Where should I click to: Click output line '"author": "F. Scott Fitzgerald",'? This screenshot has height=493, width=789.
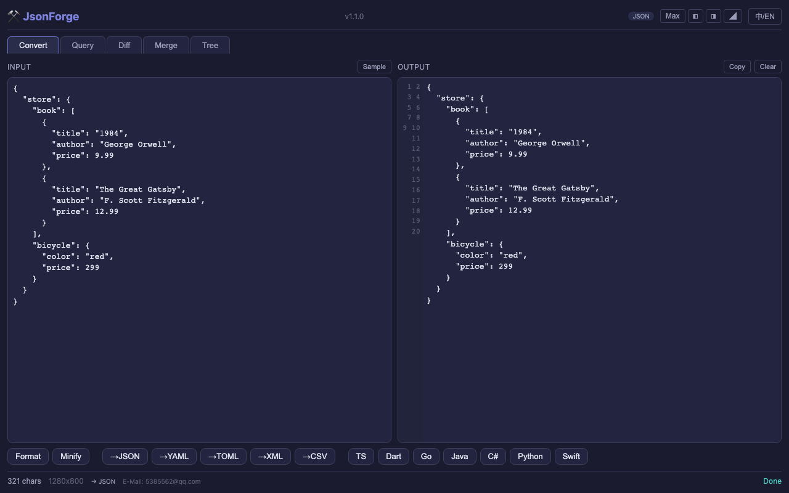click(542, 199)
